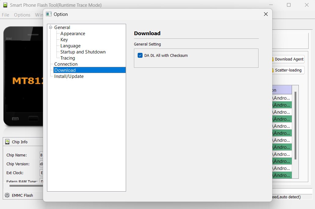Open Startup and Shutdown settings

point(83,52)
